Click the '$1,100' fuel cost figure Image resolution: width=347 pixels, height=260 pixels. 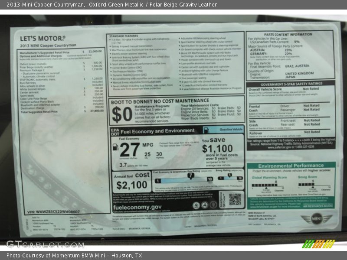[x=217, y=148]
